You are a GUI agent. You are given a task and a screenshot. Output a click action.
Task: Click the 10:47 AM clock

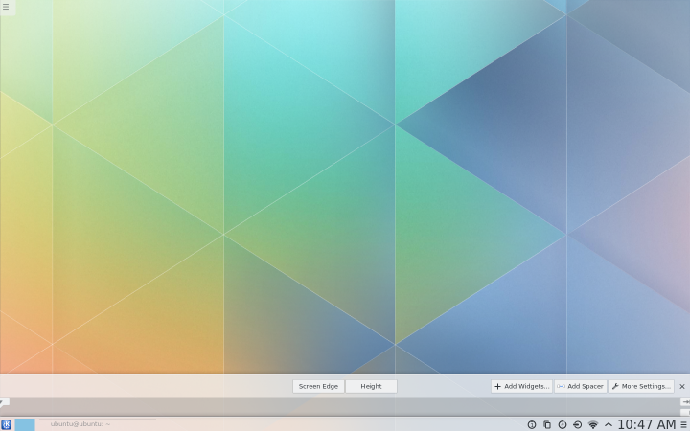coord(647,424)
